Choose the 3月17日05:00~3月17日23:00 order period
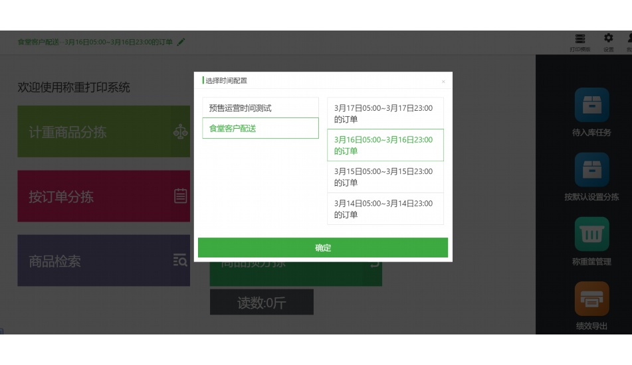The image size is (632, 365). 385,113
